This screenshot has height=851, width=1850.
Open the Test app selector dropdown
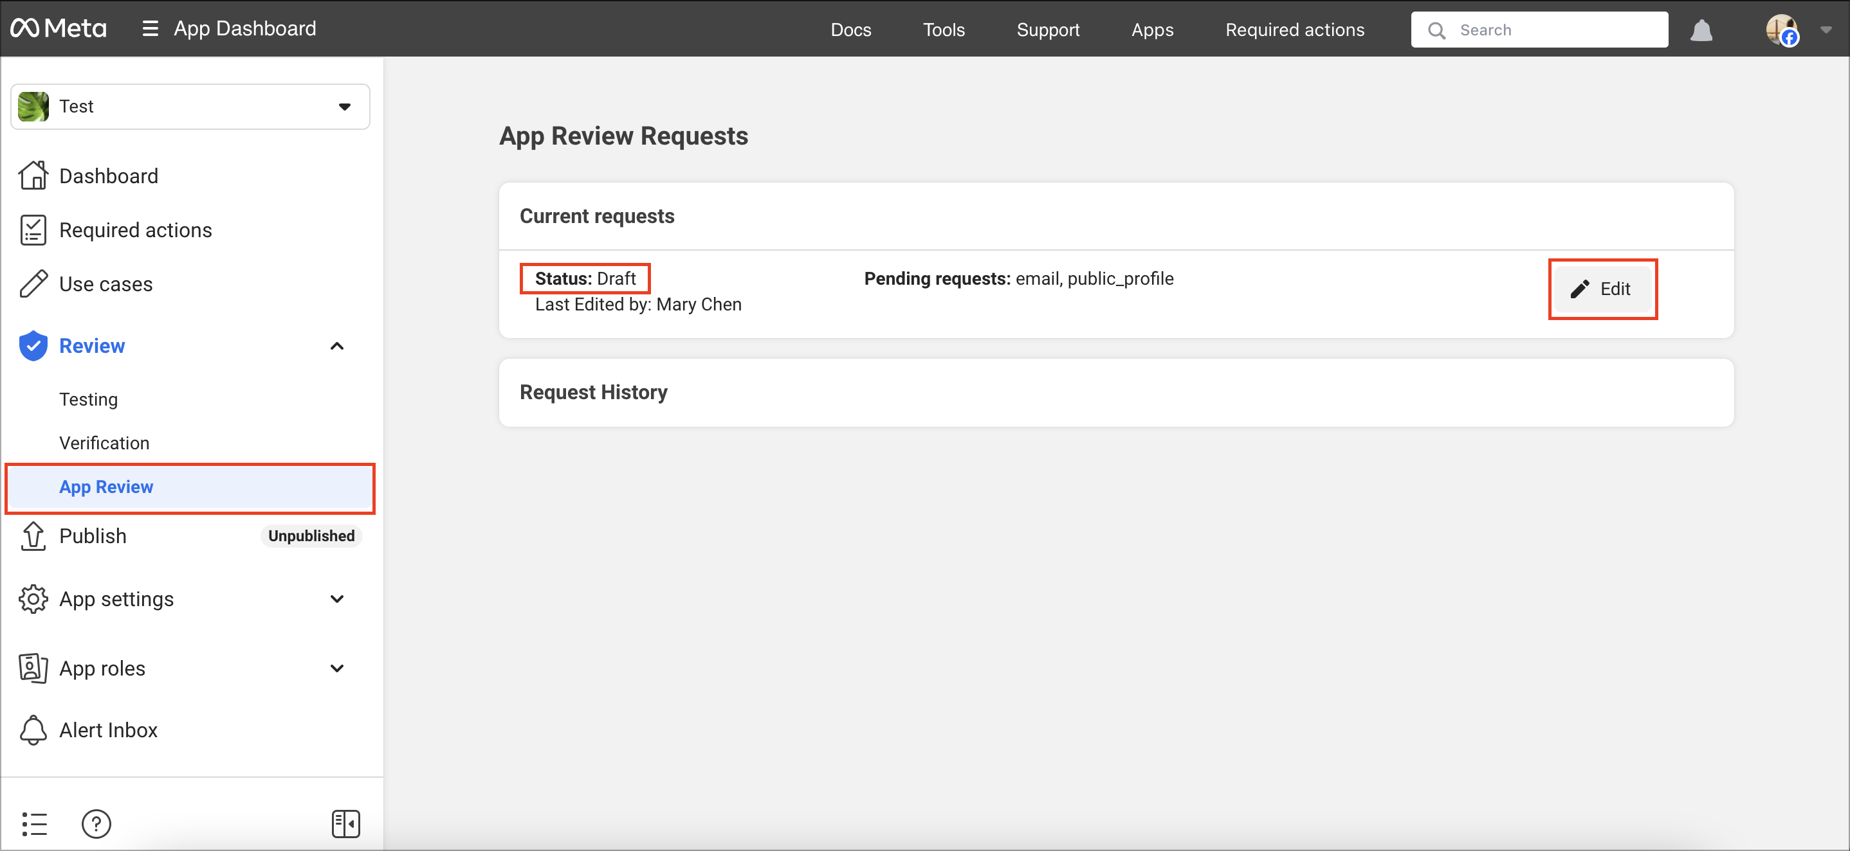pos(190,106)
